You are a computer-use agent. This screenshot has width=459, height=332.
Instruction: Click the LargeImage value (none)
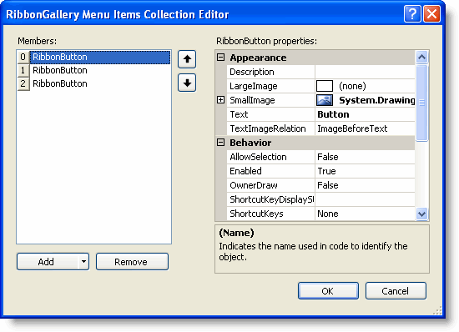(352, 86)
